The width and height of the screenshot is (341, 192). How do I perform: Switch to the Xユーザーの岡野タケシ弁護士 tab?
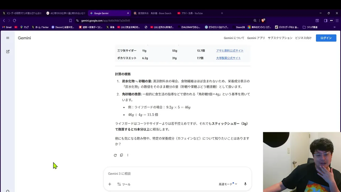point(22,13)
